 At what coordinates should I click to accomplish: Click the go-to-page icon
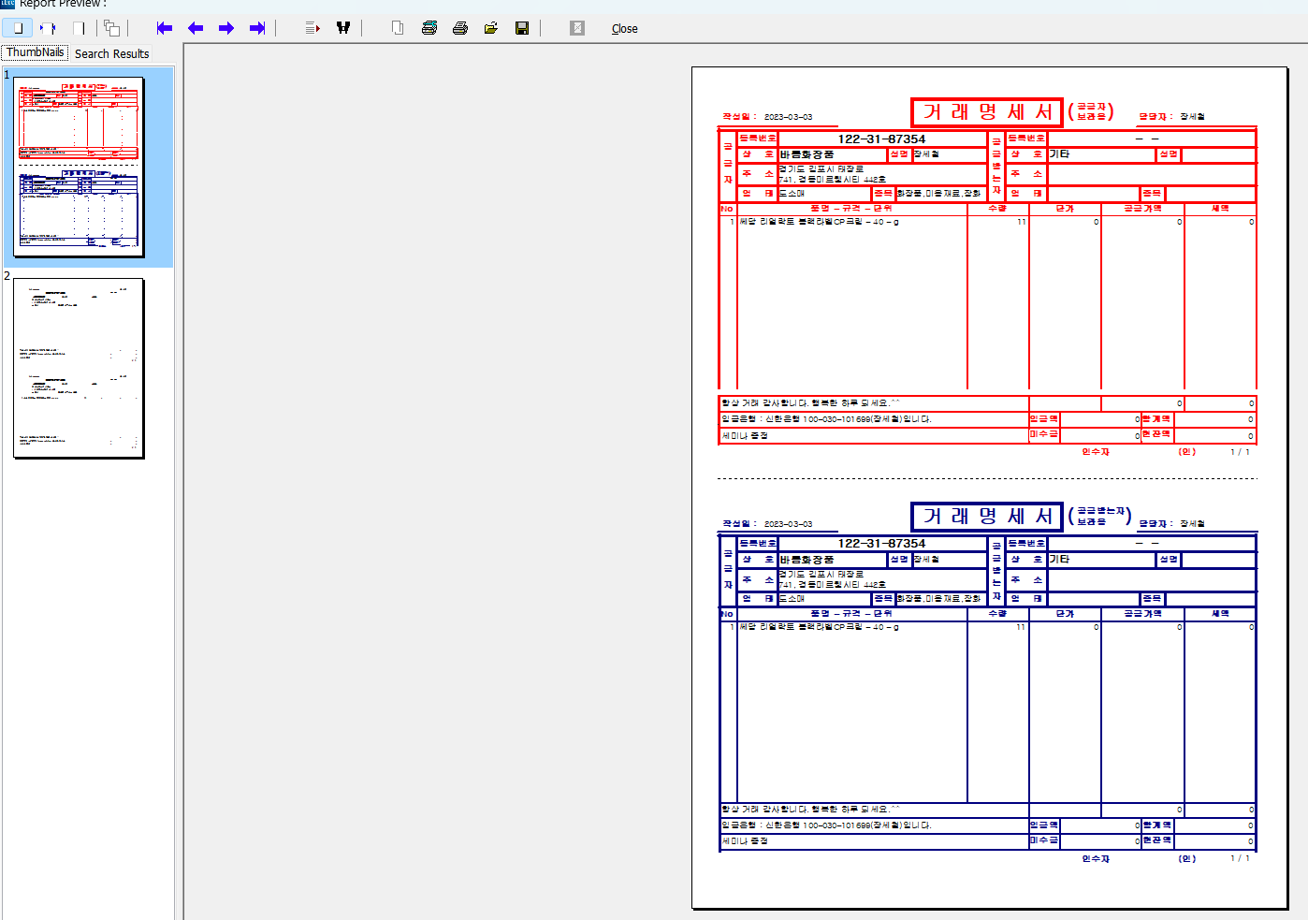click(x=312, y=28)
